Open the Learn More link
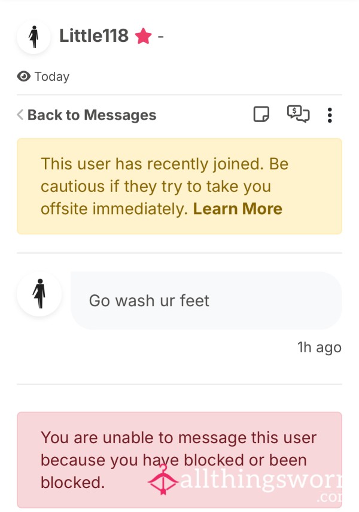The image size is (359, 512). 238,209
